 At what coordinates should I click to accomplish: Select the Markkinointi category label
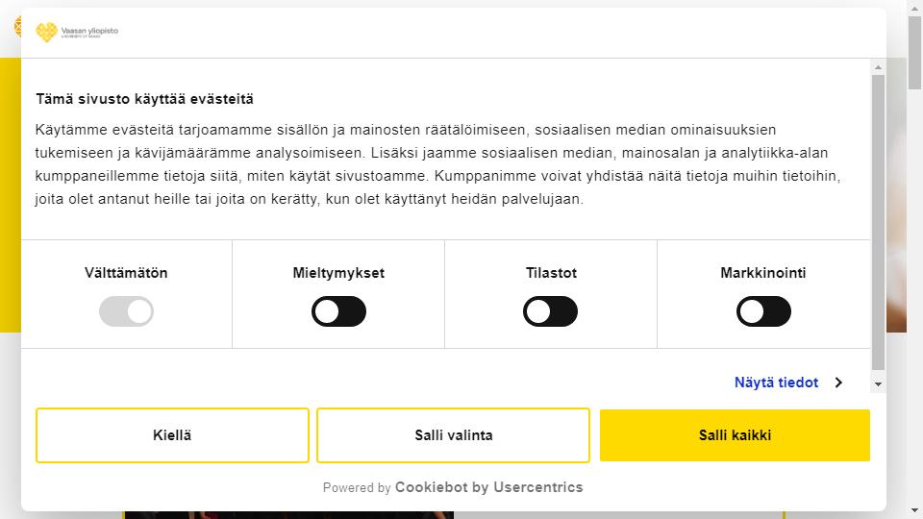tap(762, 273)
